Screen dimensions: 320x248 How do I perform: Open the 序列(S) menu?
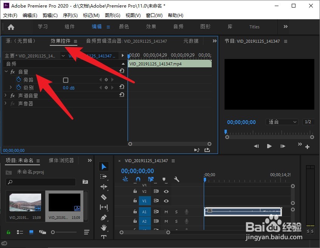click(x=70, y=15)
